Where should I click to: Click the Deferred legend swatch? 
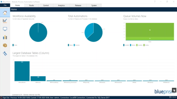(131, 45)
